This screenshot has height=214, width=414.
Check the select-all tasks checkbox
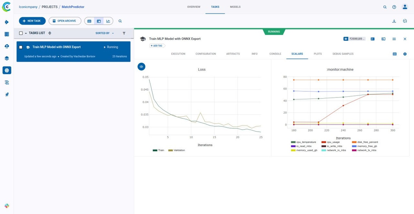click(21, 33)
